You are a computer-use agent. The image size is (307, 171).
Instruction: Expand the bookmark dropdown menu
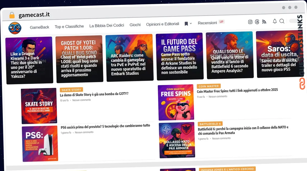pyautogui.click(x=188, y=24)
